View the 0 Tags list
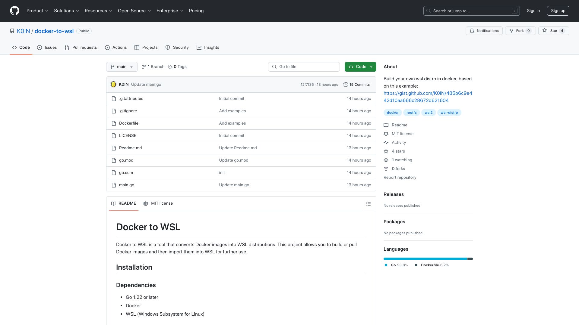579x325 pixels. click(177, 67)
